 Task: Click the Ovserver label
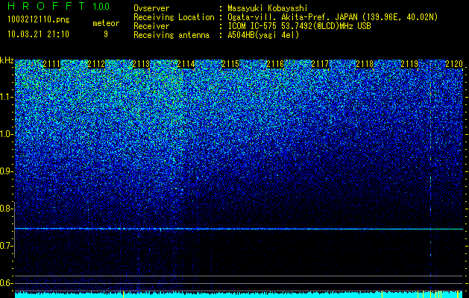click(151, 8)
